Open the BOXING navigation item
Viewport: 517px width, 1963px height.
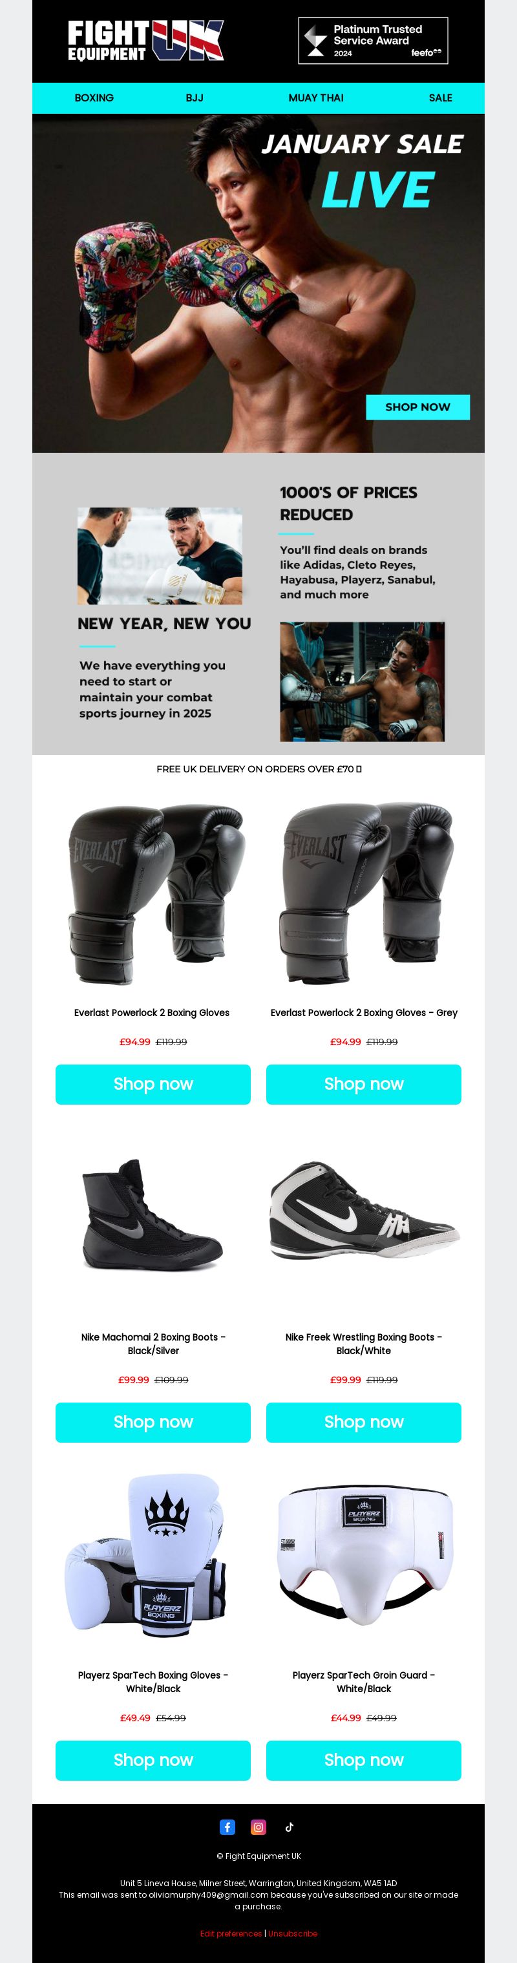tap(94, 98)
